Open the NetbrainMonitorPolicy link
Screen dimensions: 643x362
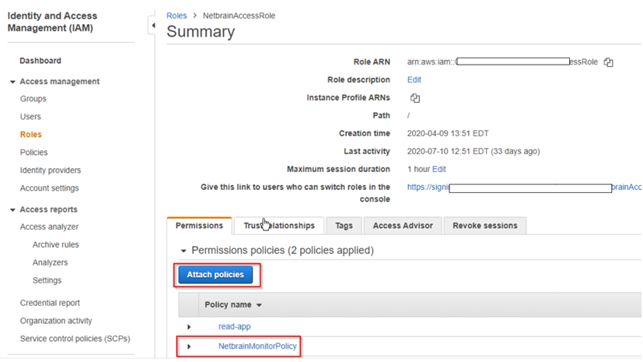tap(257, 346)
